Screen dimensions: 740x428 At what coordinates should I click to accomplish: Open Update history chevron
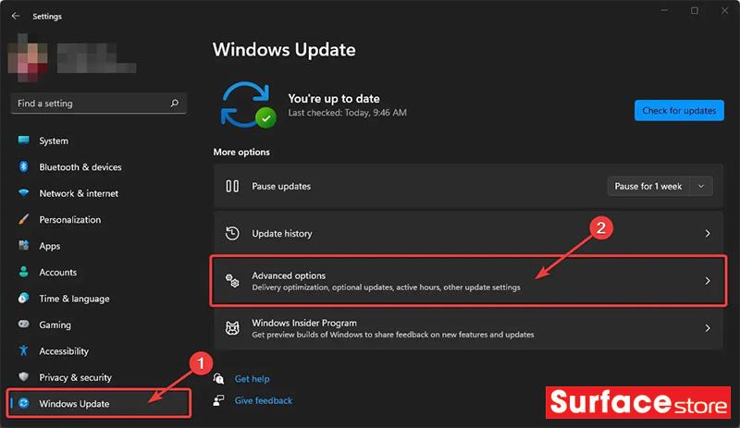pos(708,233)
